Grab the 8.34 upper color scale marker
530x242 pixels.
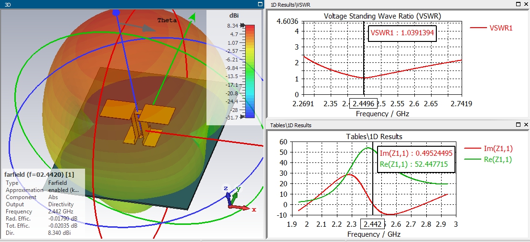tap(242, 25)
